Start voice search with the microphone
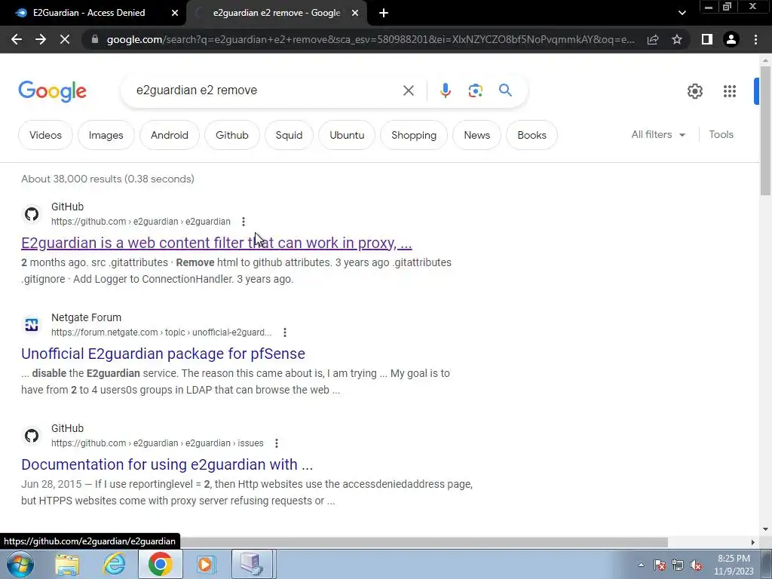 (x=445, y=90)
